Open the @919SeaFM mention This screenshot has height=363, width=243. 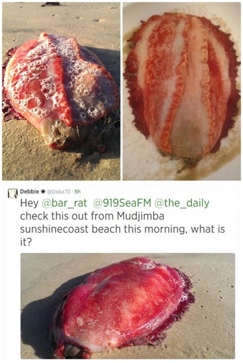(122, 203)
